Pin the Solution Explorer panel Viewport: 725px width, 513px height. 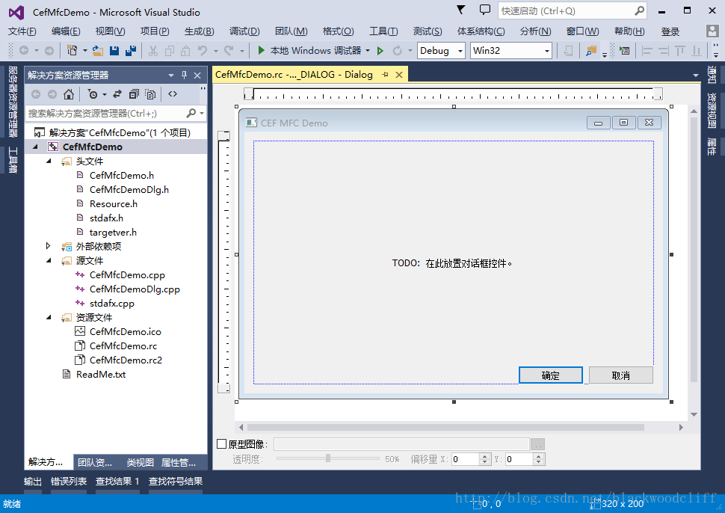click(184, 75)
